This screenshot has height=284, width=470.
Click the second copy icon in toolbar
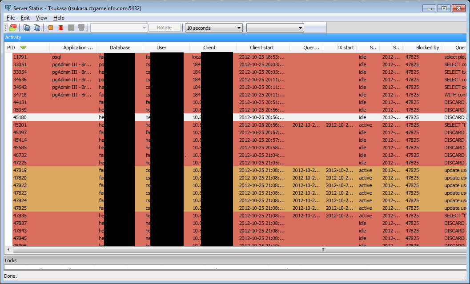click(x=37, y=28)
